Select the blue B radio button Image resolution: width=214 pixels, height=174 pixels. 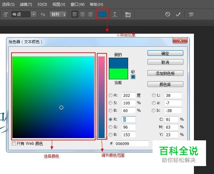click(111, 135)
